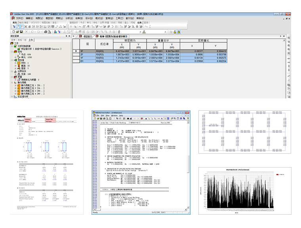Viewport: 301px width, 228px height.
Task: Click the New file icon in midas Gen toolbar
Action: tap(13, 32)
